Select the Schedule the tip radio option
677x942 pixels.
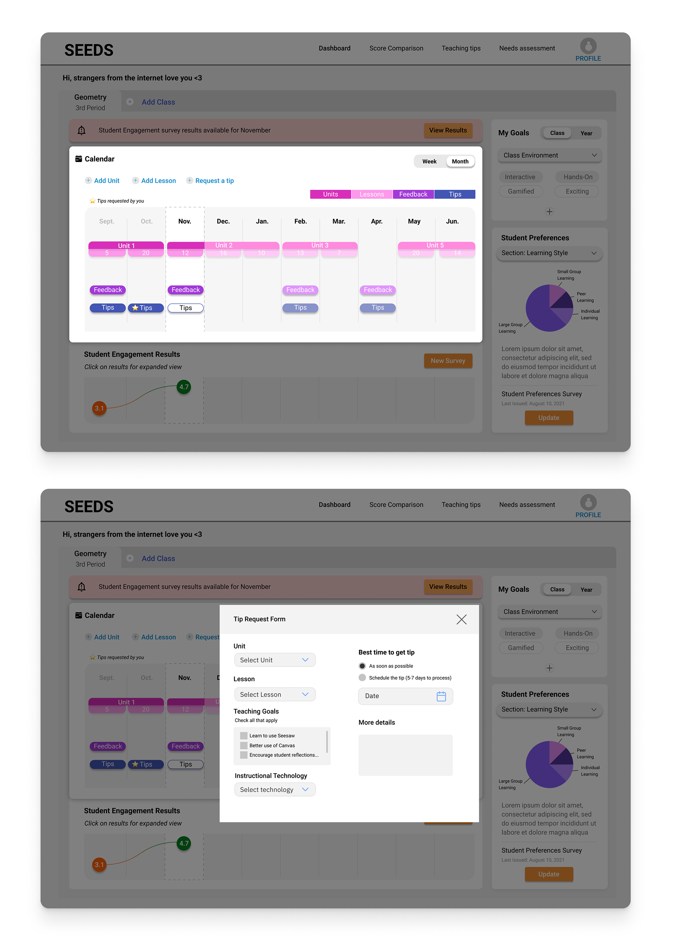(362, 677)
